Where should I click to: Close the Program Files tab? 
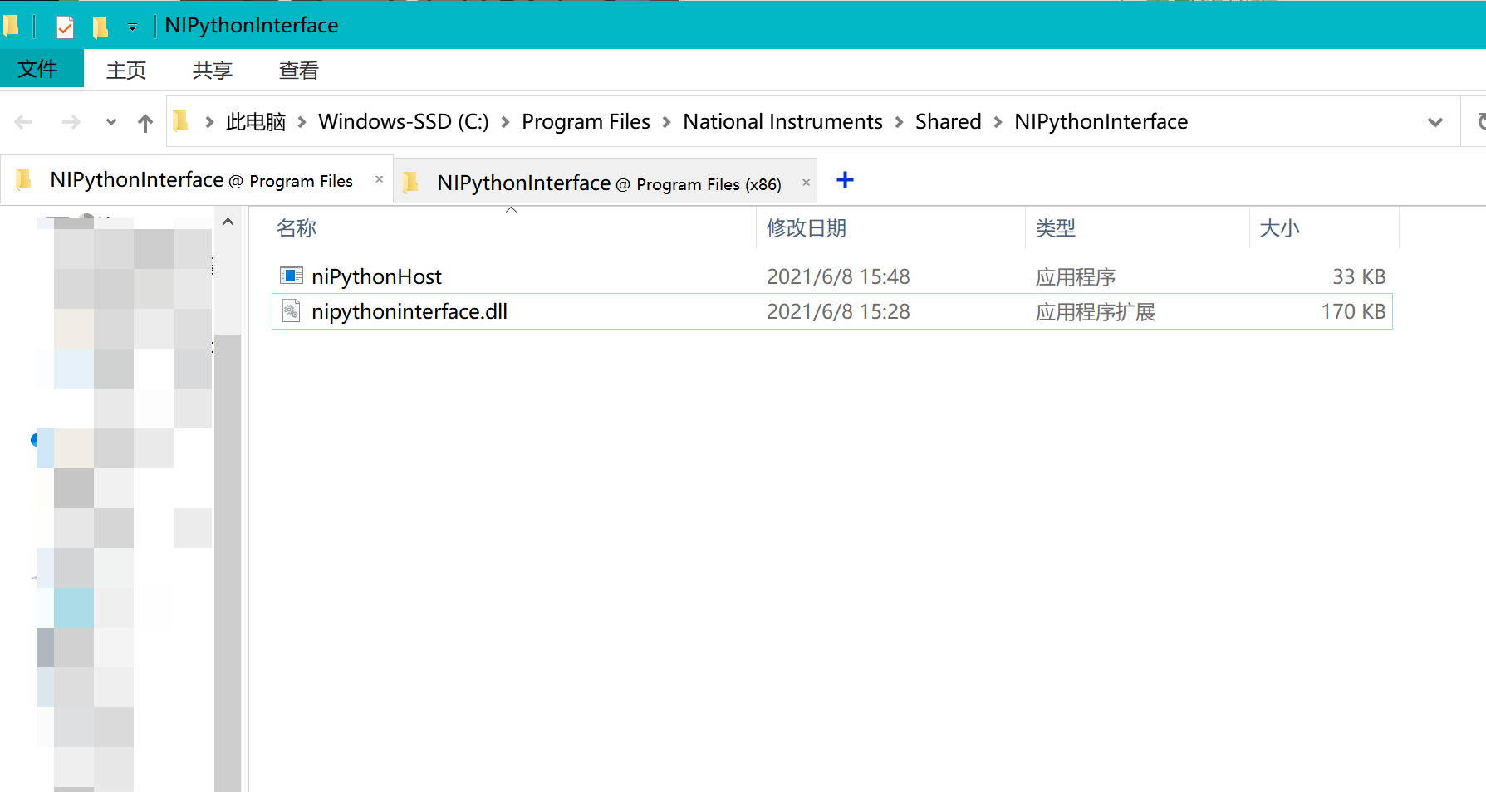click(380, 179)
